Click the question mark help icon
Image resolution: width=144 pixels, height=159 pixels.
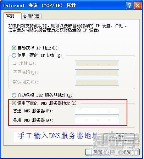click(x=129, y=5)
